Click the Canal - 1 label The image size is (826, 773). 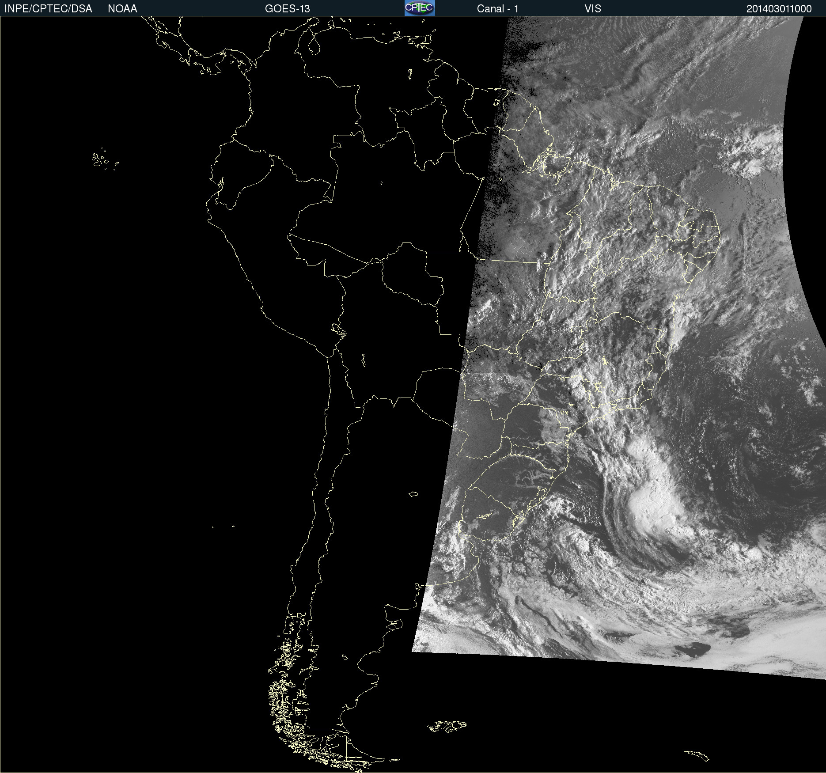click(497, 9)
